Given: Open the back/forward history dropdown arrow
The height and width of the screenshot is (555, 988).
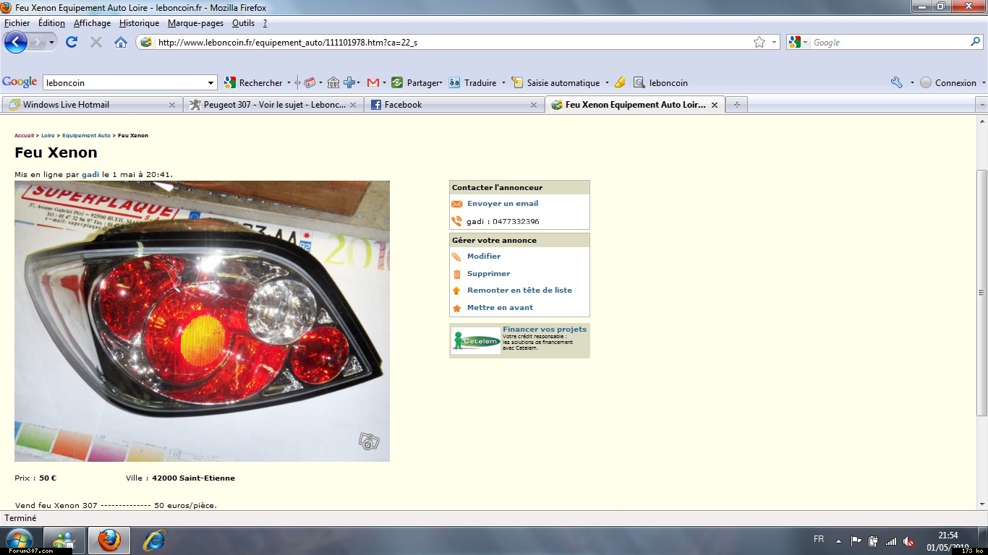Looking at the screenshot, I should pyautogui.click(x=51, y=43).
